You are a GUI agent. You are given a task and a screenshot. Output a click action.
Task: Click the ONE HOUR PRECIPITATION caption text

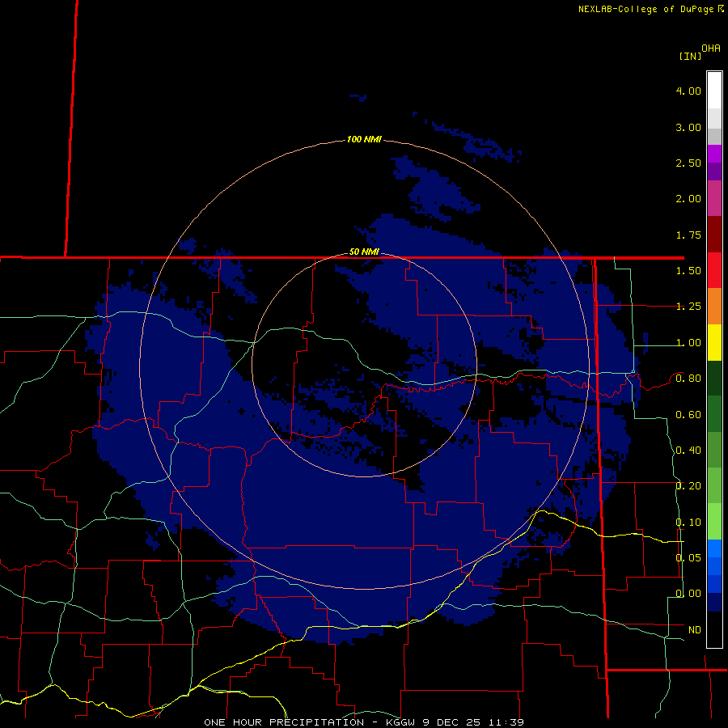pyautogui.click(x=284, y=722)
